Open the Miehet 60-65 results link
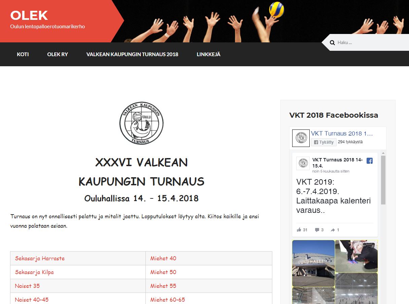 tap(168, 300)
